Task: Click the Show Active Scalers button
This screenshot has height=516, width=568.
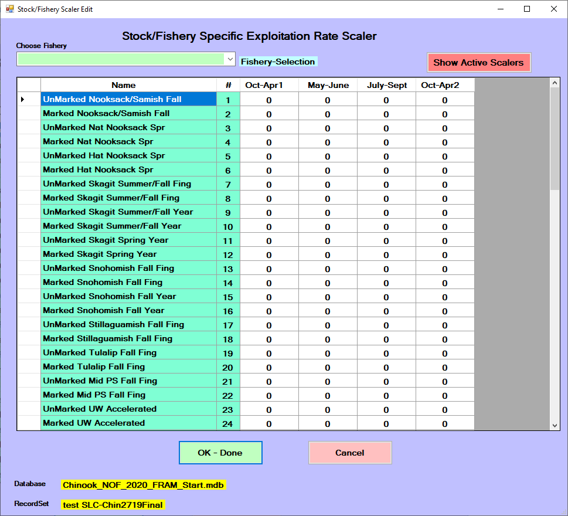Action: 478,62
